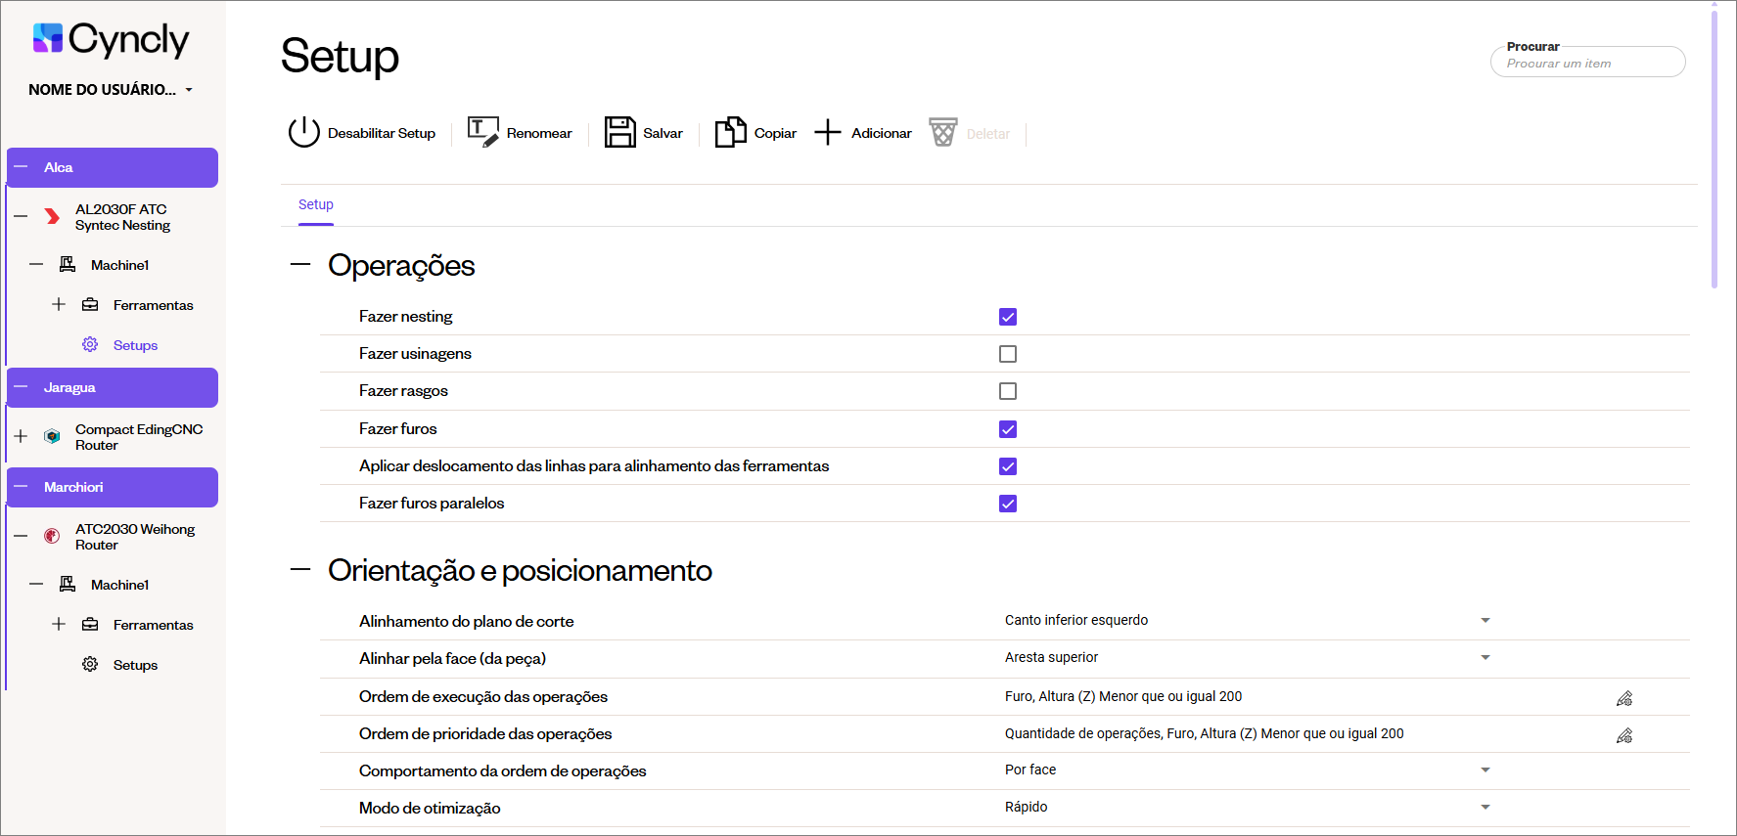Image resolution: width=1737 pixels, height=836 pixels.
Task: Open Ferramentas under ATC2030 Weihong Router
Action: [x=153, y=625]
